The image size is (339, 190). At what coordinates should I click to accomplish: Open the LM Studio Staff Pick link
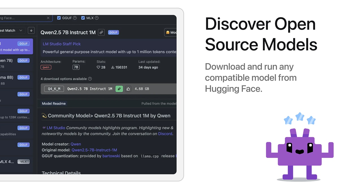click(x=62, y=44)
